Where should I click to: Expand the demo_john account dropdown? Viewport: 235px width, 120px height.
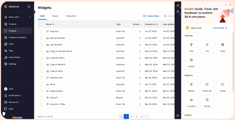pyautogui.click(x=30, y=17)
